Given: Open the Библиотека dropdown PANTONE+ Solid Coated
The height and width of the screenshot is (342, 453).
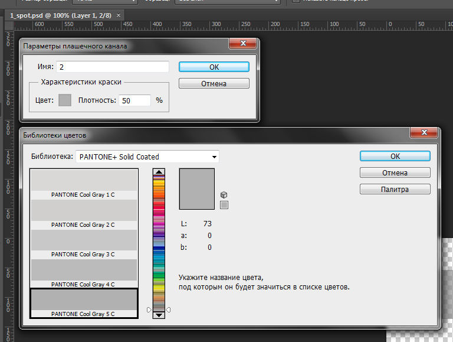Looking at the screenshot, I should [x=147, y=157].
